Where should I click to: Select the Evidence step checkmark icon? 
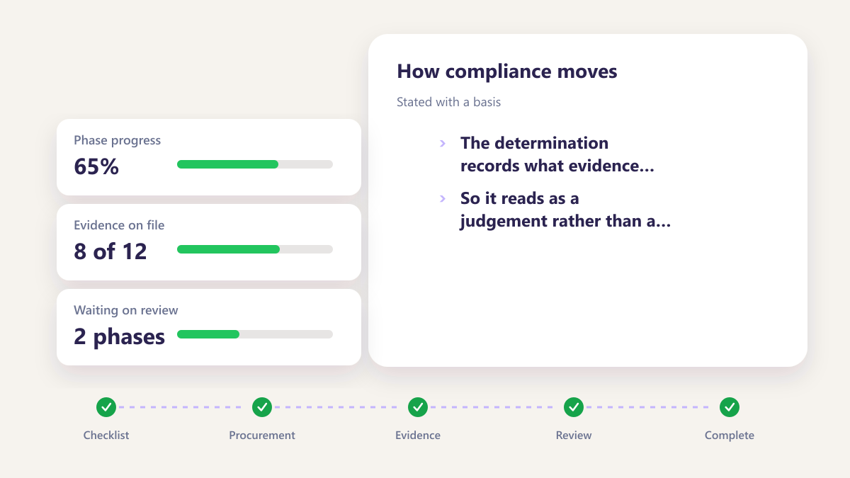click(418, 407)
